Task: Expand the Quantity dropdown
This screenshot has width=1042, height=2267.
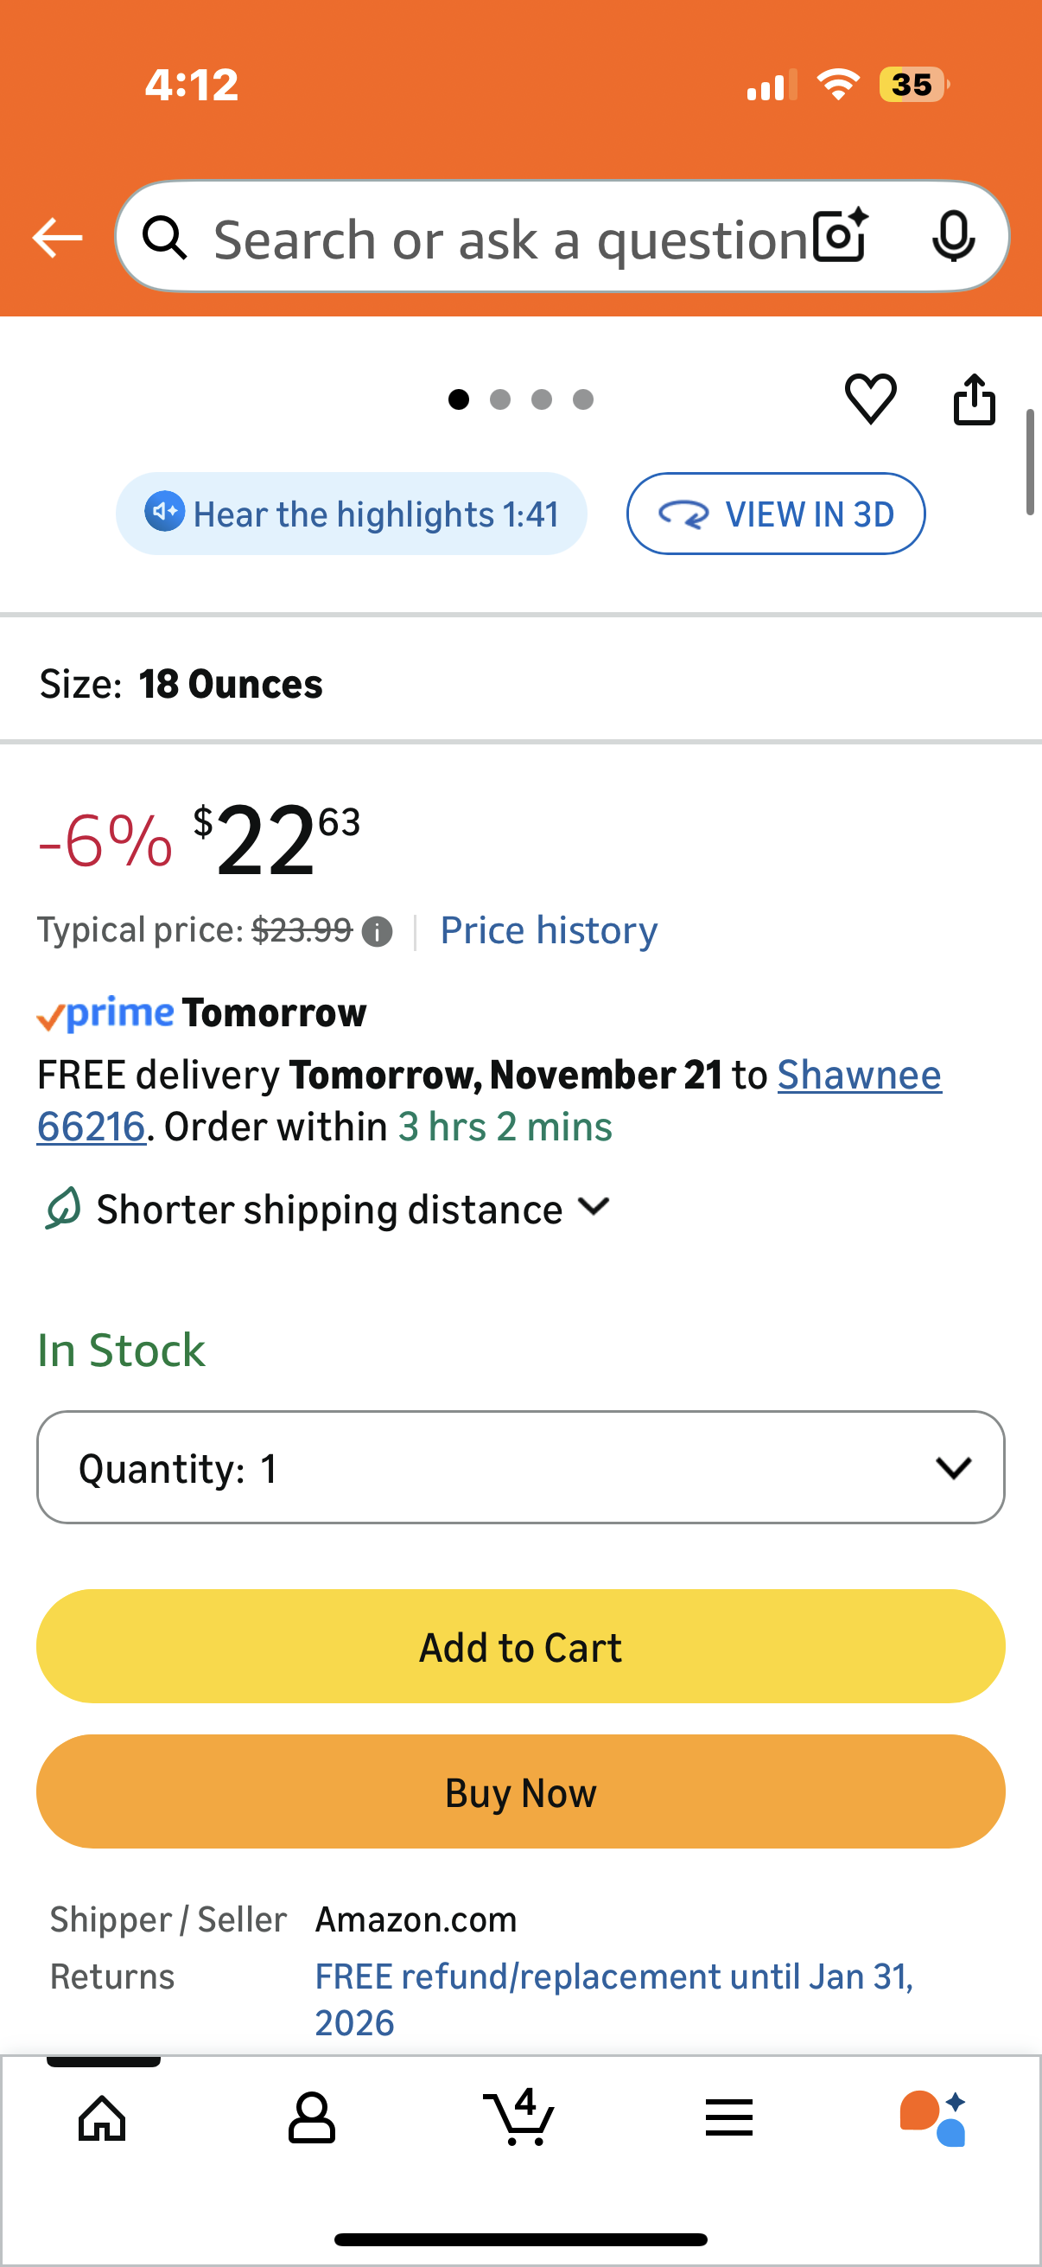Action: tap(520, 1467)
